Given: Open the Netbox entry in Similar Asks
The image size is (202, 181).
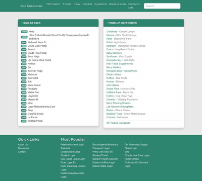Looking at the screenshot, I should (31, 64).
